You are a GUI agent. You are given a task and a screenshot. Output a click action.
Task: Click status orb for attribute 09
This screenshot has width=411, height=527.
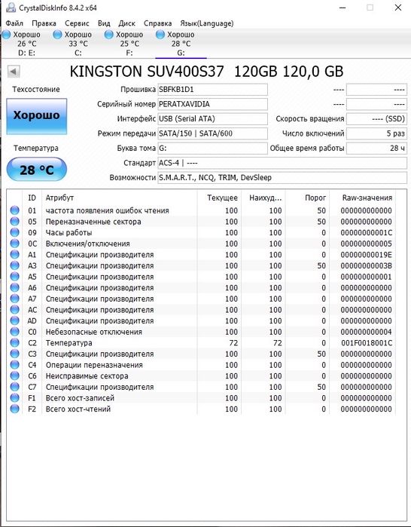coord(15,232)
